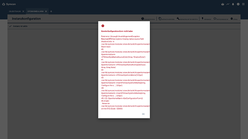Switch to the OBJEKTBAUM tab

(x=15, y=11)
